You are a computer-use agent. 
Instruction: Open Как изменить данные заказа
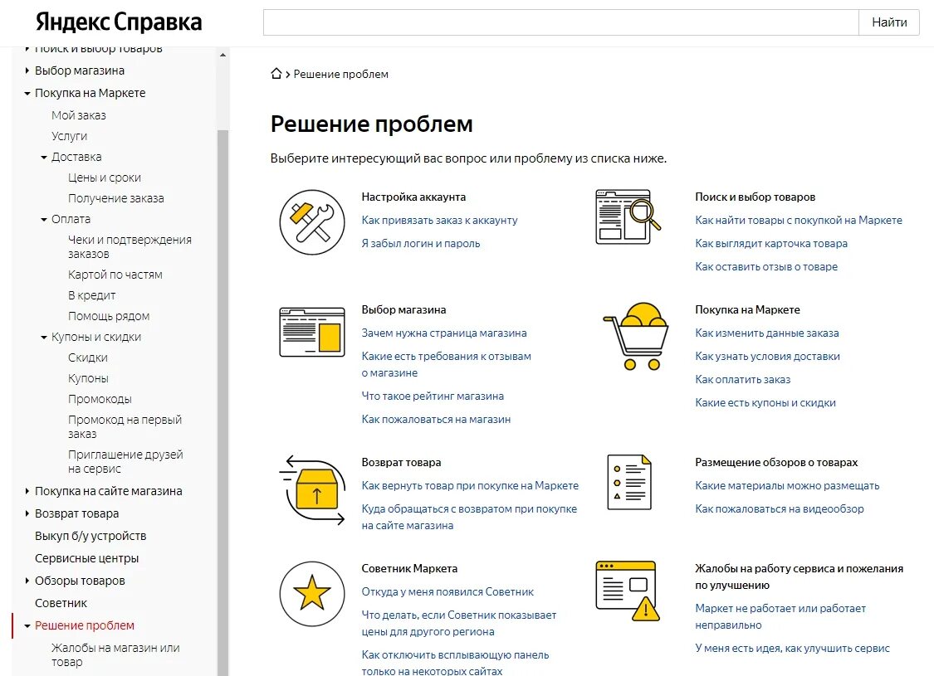[x=766, y=333]
